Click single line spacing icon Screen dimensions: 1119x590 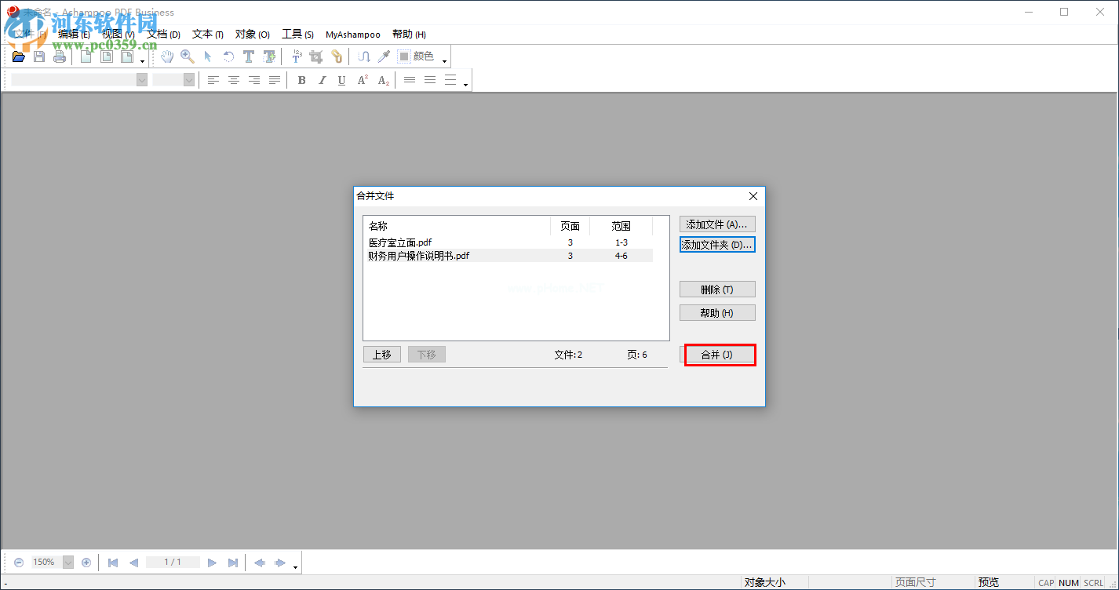410,80
